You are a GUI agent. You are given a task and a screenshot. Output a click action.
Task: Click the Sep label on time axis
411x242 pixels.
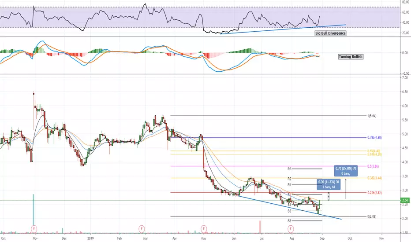[x=322, y=238]
